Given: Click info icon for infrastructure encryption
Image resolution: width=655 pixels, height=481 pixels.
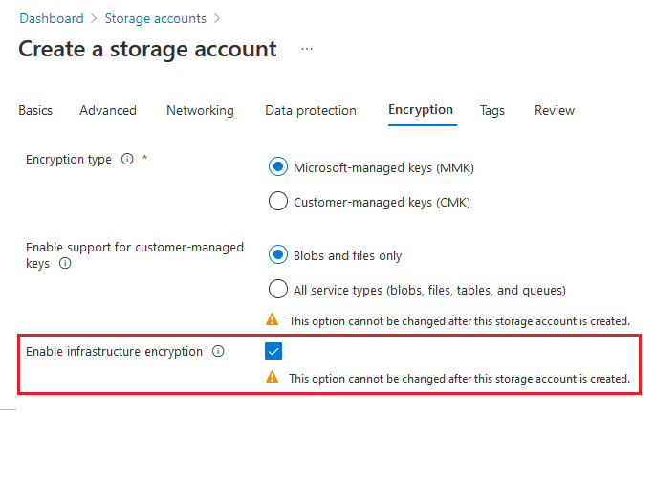Looking at the screenshot, I should coord(218,352).
